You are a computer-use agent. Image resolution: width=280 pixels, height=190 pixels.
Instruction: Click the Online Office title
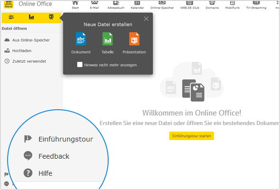click(36, 4)
